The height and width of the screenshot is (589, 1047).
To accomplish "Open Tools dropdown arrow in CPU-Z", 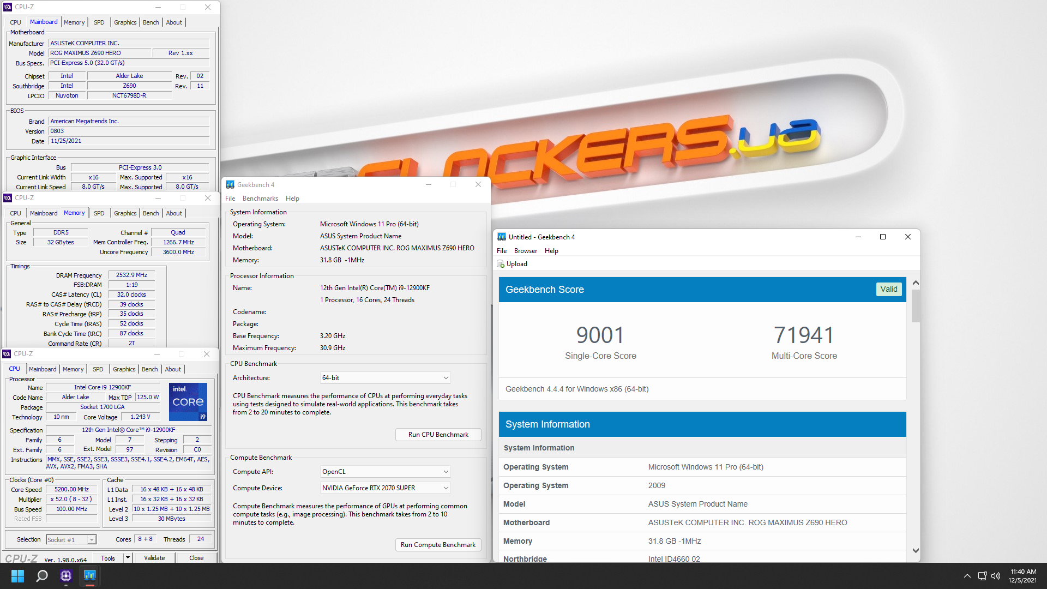I will pos(128,557).
